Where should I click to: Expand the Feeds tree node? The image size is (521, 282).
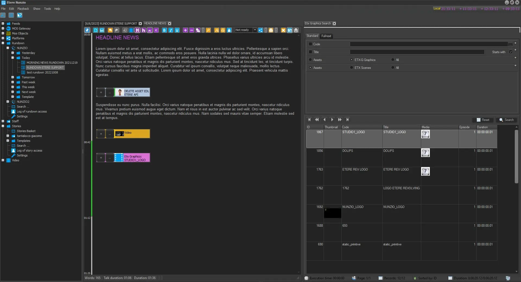pos(3,24)
